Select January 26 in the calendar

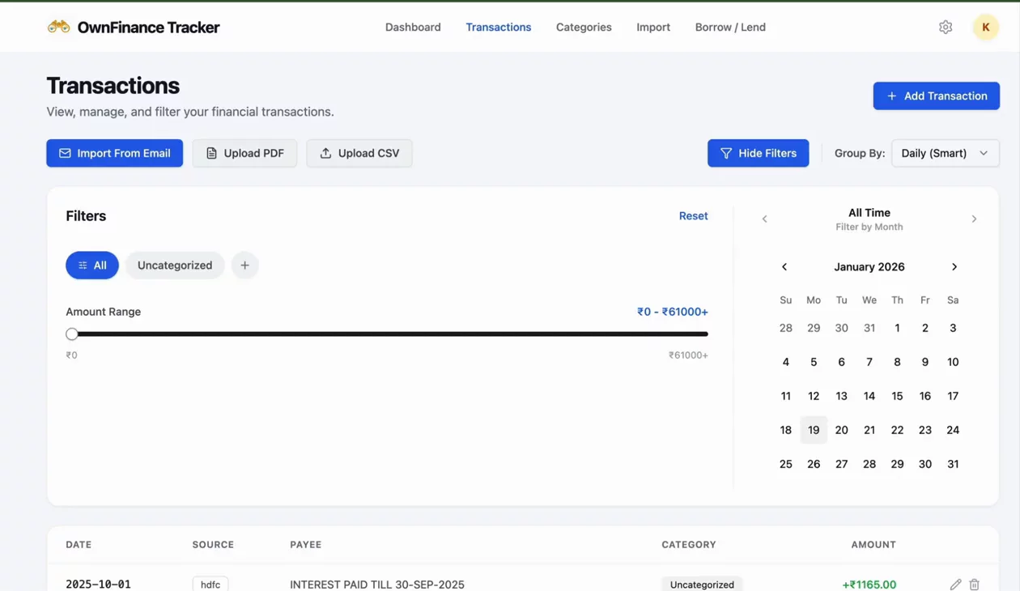pos(814,464)
